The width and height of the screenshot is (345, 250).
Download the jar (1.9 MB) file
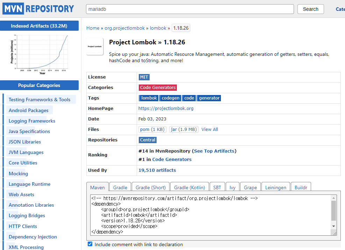tap(184, 129)
